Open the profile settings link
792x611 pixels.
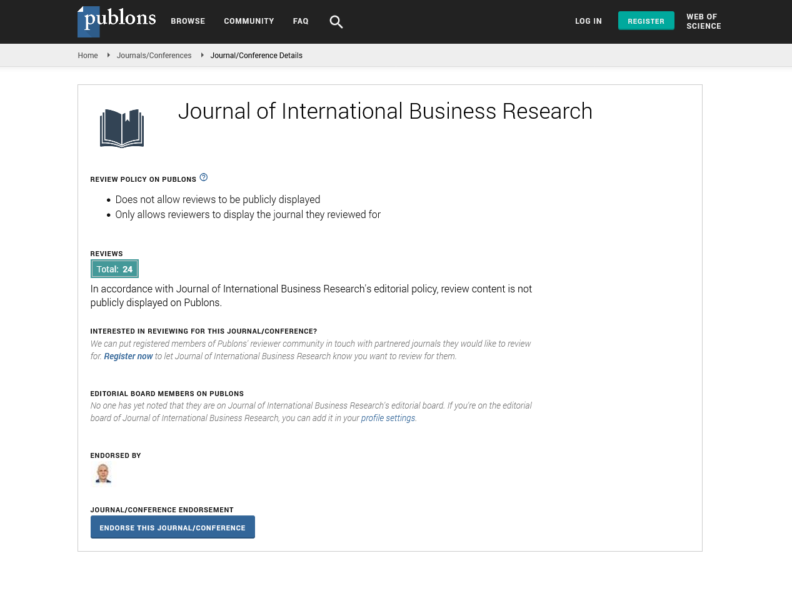[x=388, y=418]
